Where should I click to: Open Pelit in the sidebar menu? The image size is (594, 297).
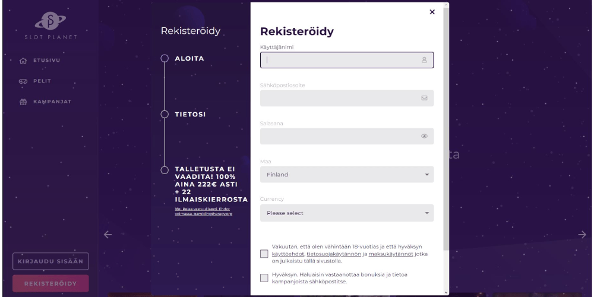point(42,81)
